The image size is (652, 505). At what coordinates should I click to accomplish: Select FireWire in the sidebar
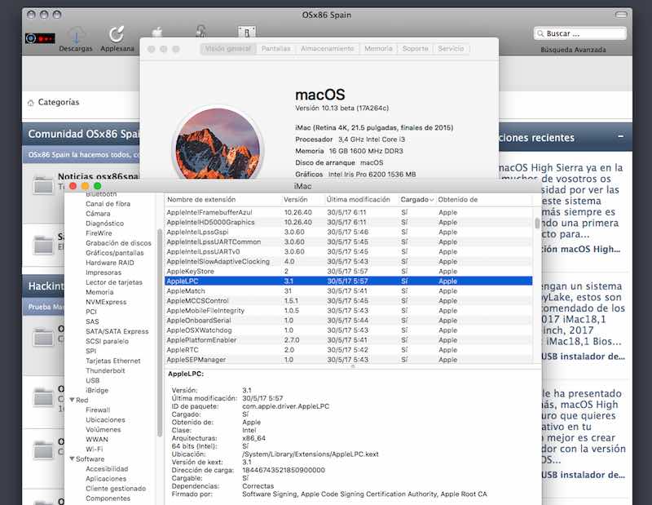click(x=99, y=233)
